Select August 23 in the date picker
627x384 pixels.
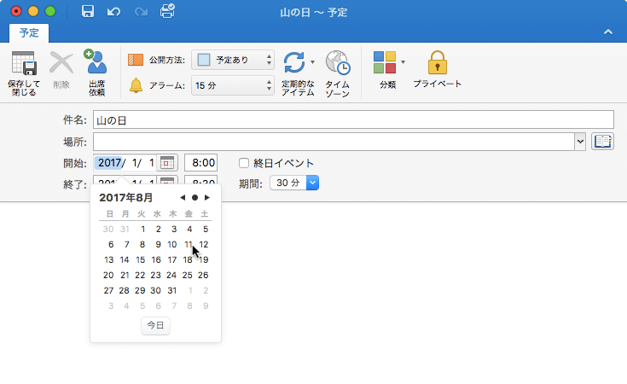point(155,275)
